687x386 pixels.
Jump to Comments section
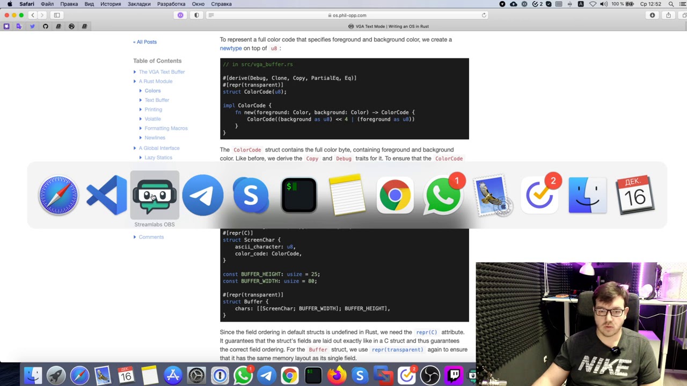(151, 237)
